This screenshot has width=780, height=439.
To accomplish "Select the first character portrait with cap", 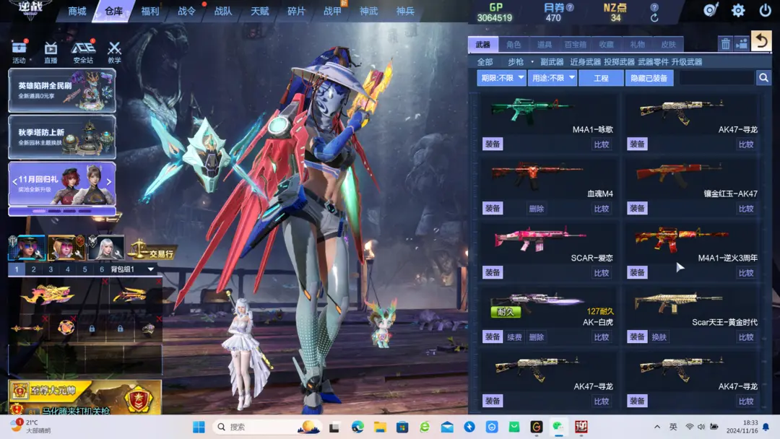I will click(27, 248).
